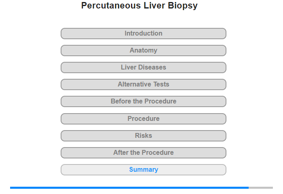Viewport: 283px width, 194px height.
Task: Jump to Before the Procedure
Action: [143, 101]
